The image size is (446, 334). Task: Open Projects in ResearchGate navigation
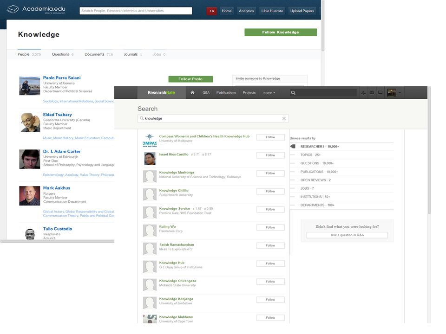249,93
